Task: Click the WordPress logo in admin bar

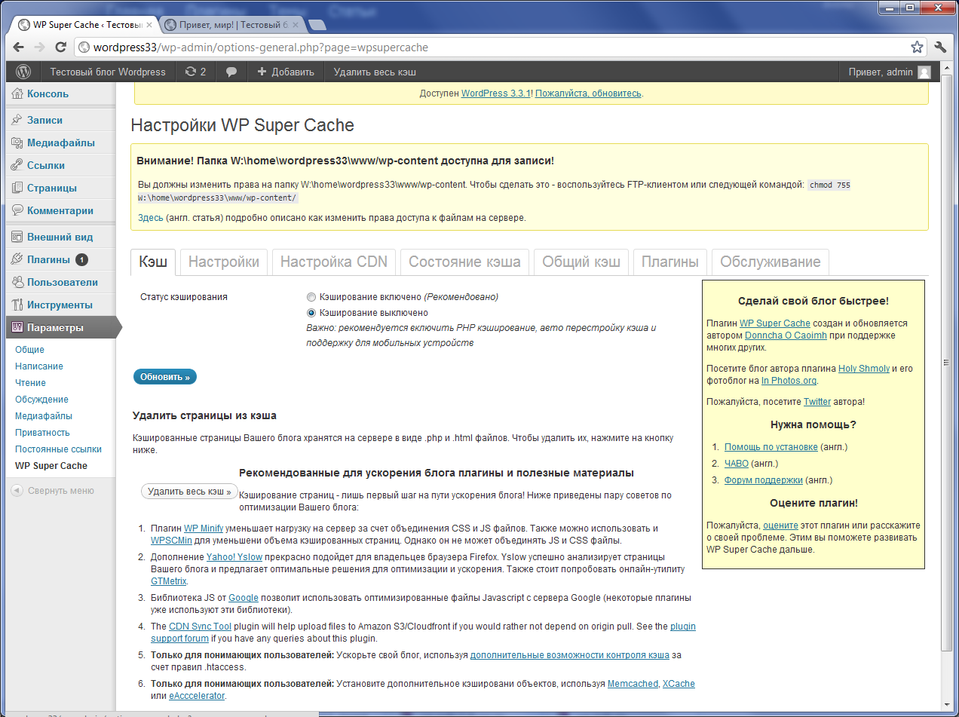Action: point(23,72)
